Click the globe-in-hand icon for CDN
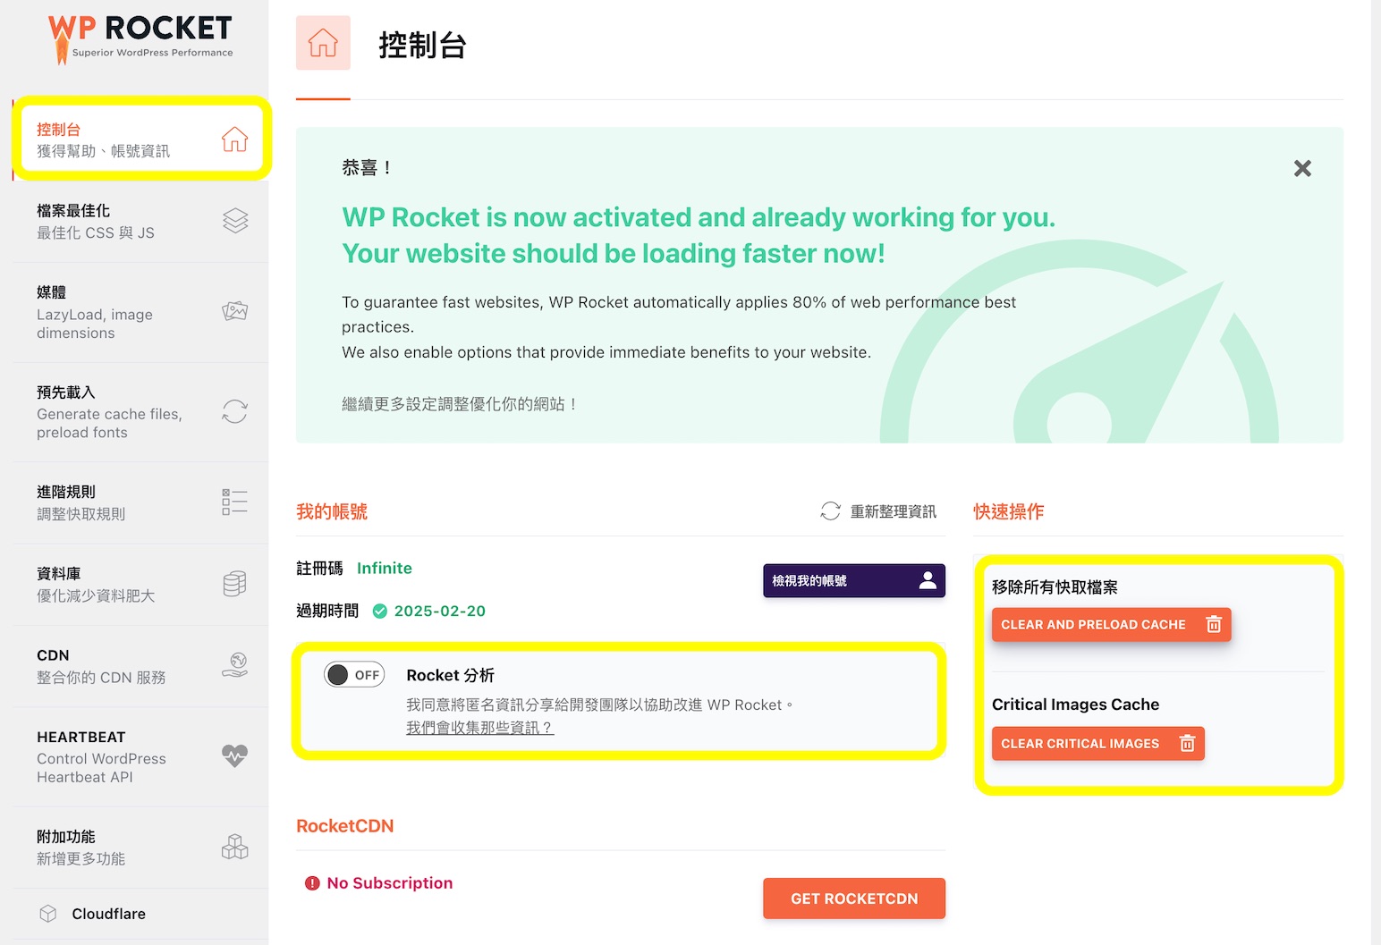This screenshot has width=1381, height=945. [234, 665]
